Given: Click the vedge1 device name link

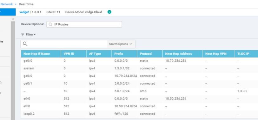Looking at the screenshot, I should click(24, 12).
